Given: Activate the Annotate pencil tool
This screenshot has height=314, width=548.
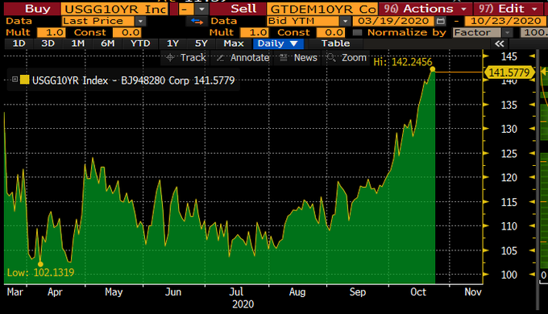Looking at the screenshot, I should (x=243, y=58).
